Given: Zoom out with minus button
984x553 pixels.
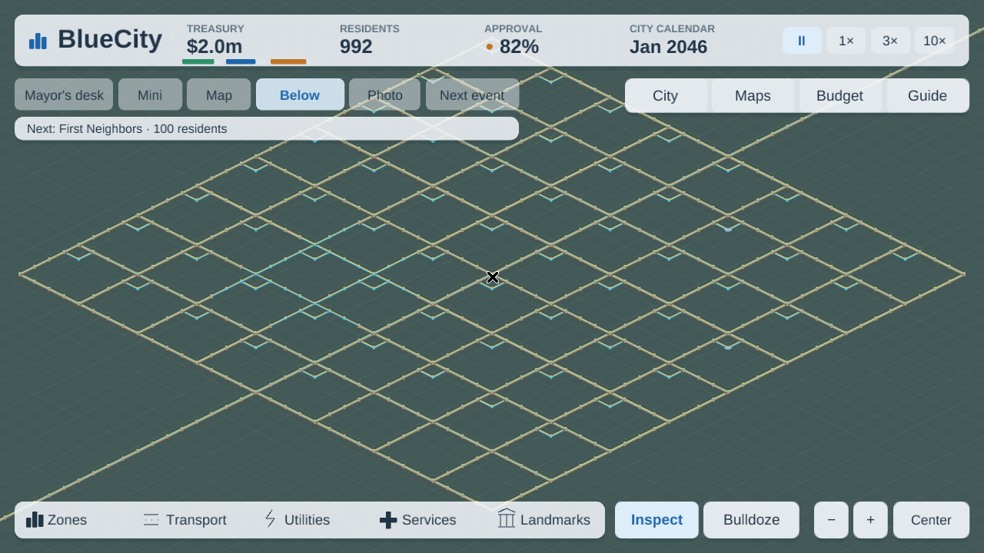Looking at the screenshot, I should click(x=832, y=520).
